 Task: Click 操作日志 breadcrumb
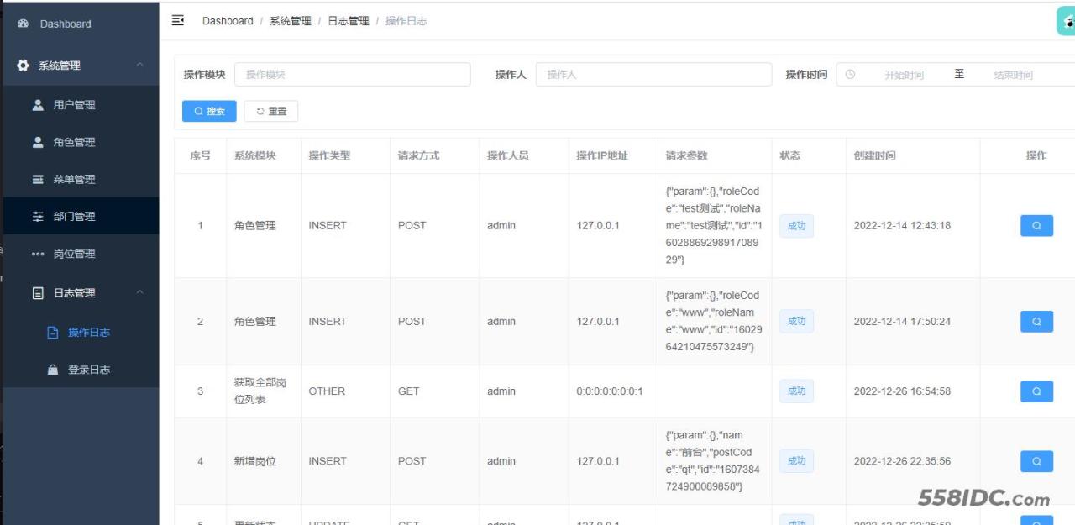pyautogui.click(x=406, y=21)
